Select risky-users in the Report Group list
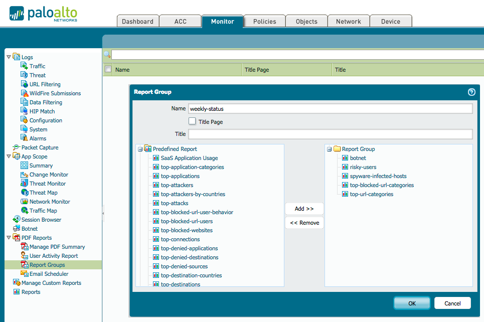 point(363,167)
